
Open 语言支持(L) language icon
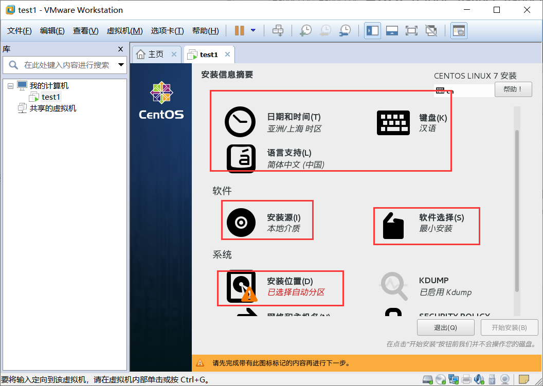tap(241, 158)
